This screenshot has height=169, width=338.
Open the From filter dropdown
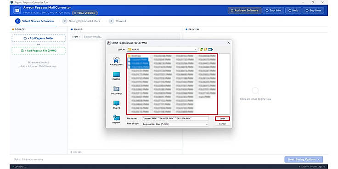[76, 37]
